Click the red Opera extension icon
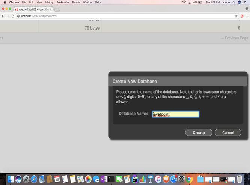Screen dimensions: 250x185 [x=242, y=16]
